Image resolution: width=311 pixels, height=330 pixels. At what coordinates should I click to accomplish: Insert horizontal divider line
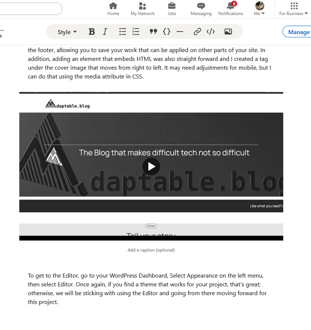coord(180,32)
